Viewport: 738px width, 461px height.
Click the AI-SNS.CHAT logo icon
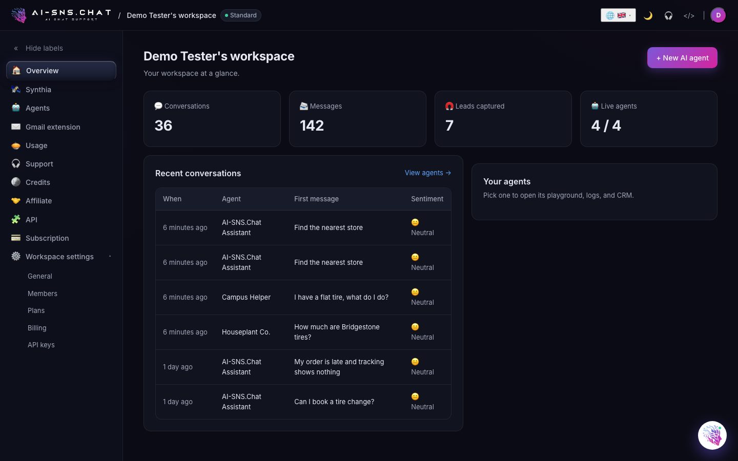(x=19, y=15)
